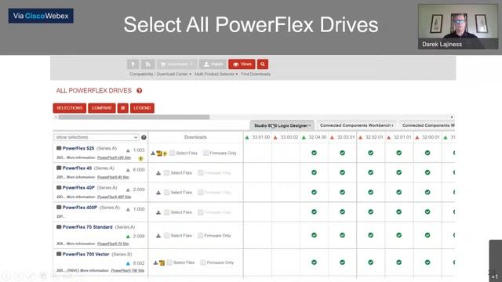Screen dimensions: 502x282
Task: Open the PowerFlex 400P product name
Action: click(80, 208)
